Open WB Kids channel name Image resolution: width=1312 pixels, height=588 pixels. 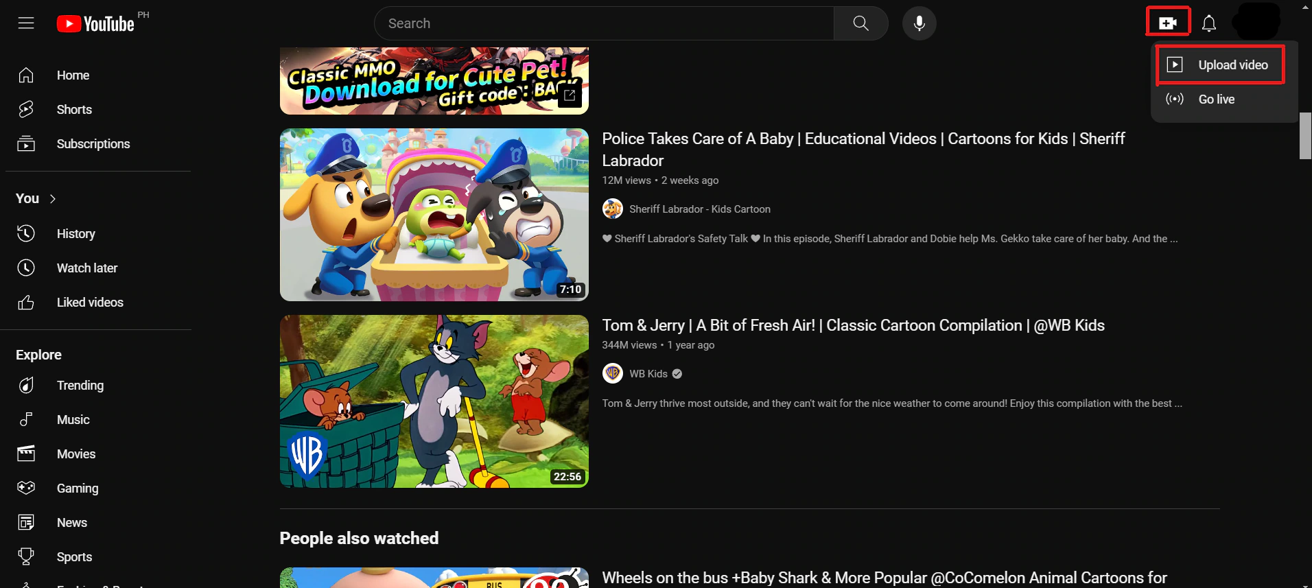point(648,373)
